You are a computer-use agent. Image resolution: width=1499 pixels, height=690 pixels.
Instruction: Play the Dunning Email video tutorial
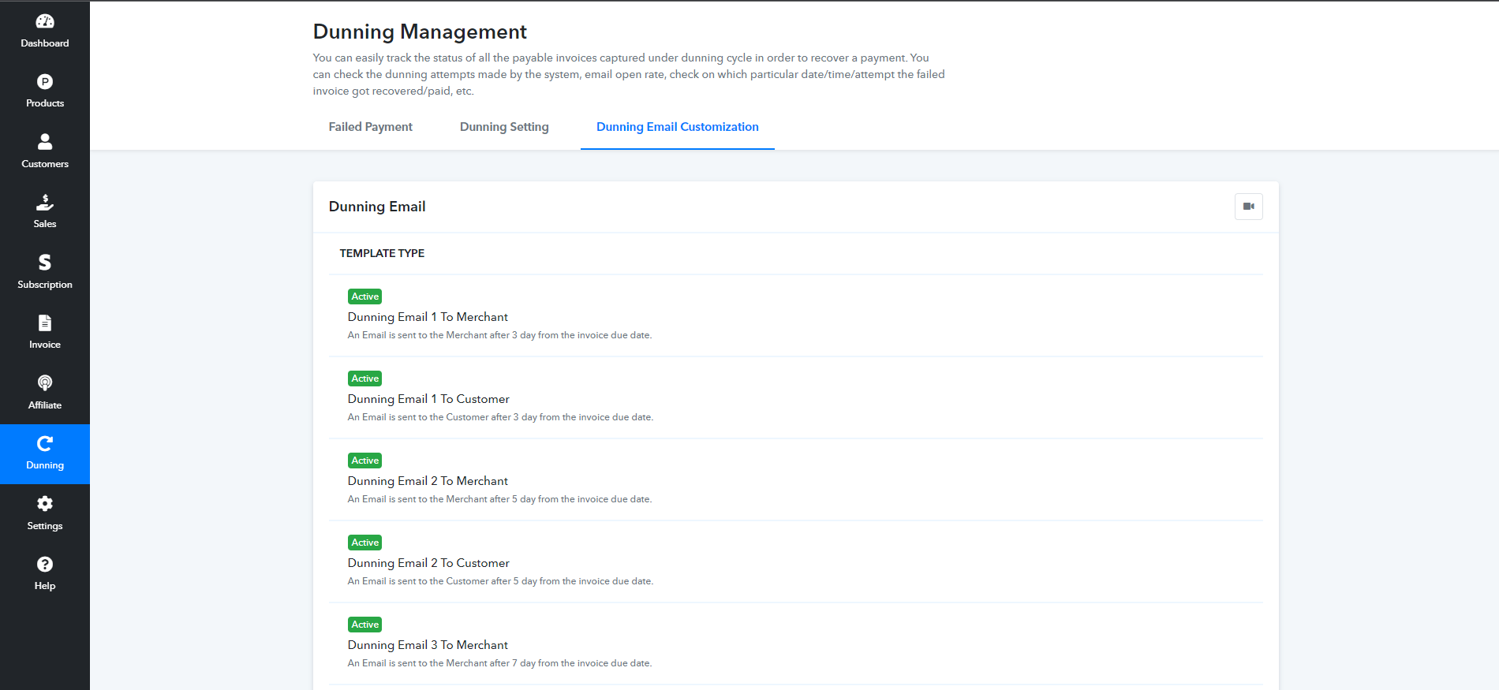tap(1248, 207)
